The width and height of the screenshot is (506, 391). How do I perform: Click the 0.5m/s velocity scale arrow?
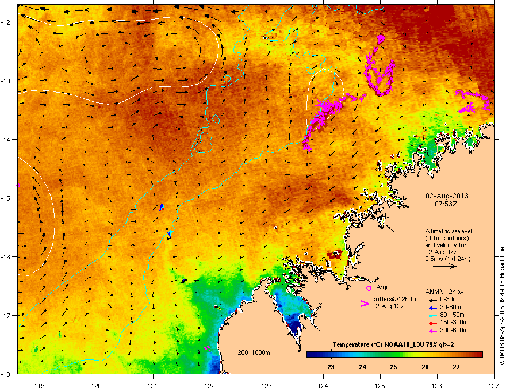[x=444, y=266]
